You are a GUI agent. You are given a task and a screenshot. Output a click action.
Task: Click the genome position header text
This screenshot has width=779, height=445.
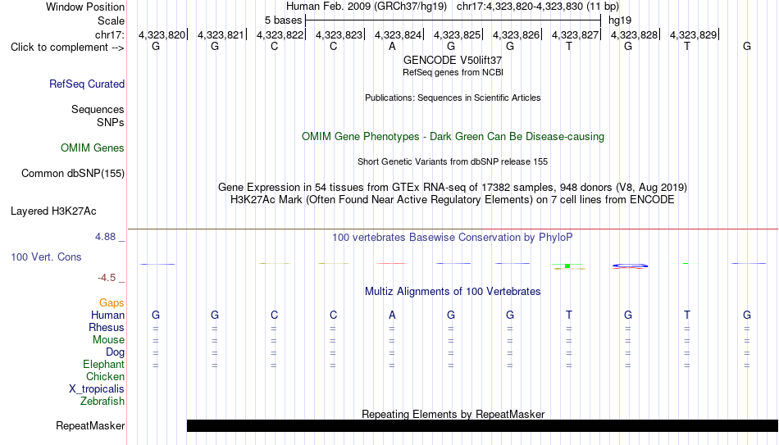(453, 7)
